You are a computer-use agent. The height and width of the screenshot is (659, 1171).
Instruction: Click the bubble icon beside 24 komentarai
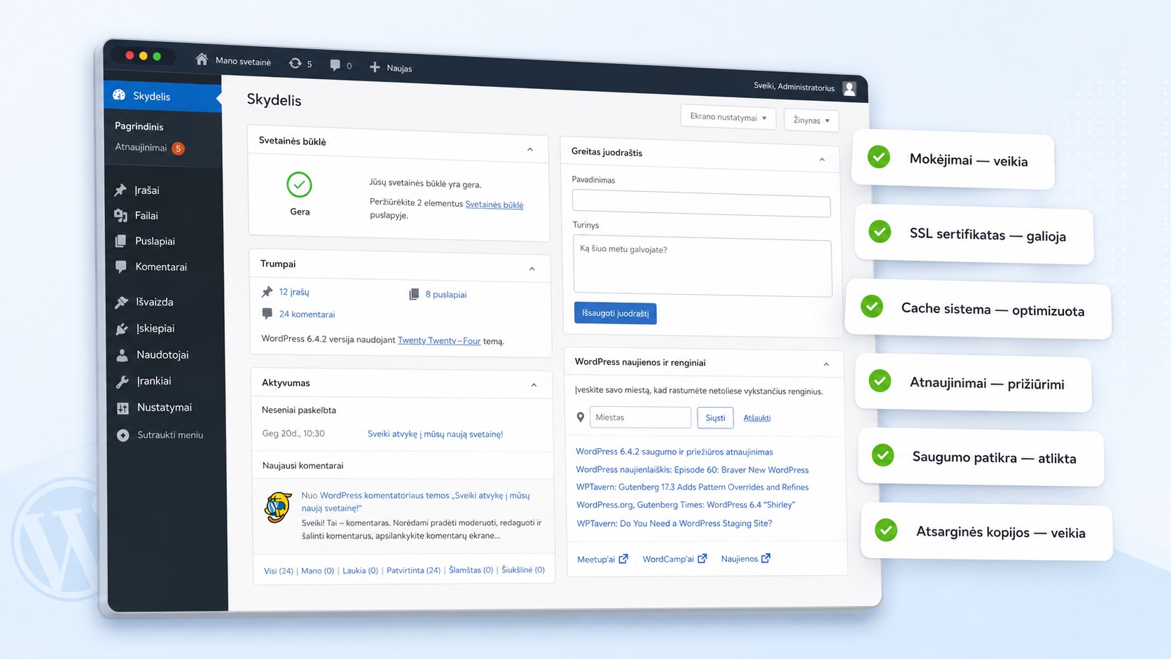click(267, 314)
